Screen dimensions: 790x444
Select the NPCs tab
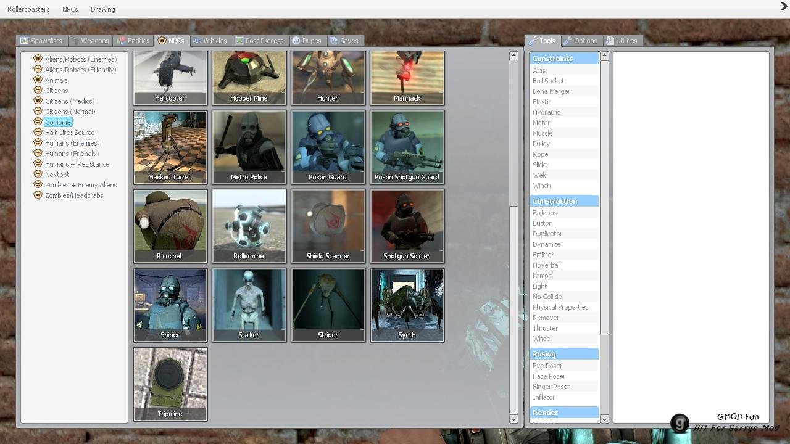(x=172, y=41)
